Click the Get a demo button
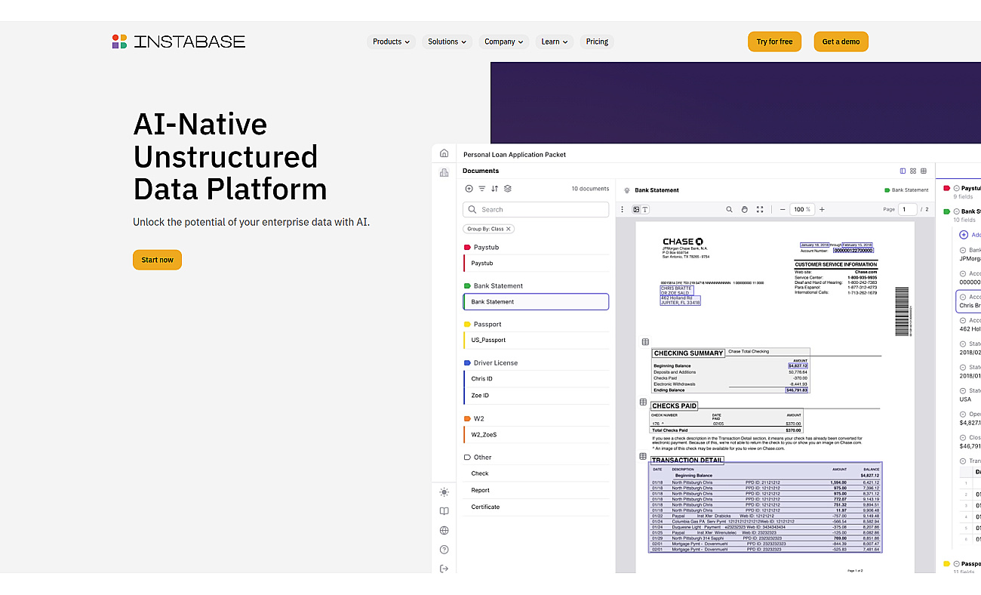The width and height of the screenshot is (981, 595). click(x=841, y=42)
